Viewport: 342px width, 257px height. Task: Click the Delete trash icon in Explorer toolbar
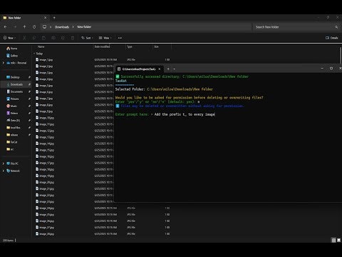(73, 38)
